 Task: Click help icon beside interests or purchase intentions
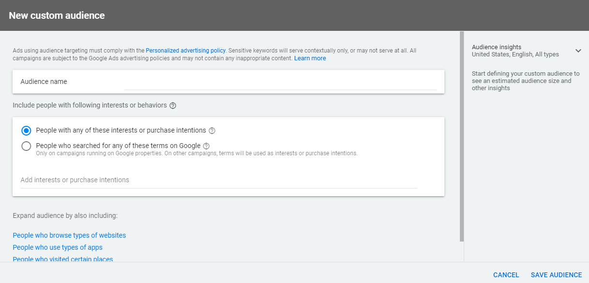click(x=212, y=131)
